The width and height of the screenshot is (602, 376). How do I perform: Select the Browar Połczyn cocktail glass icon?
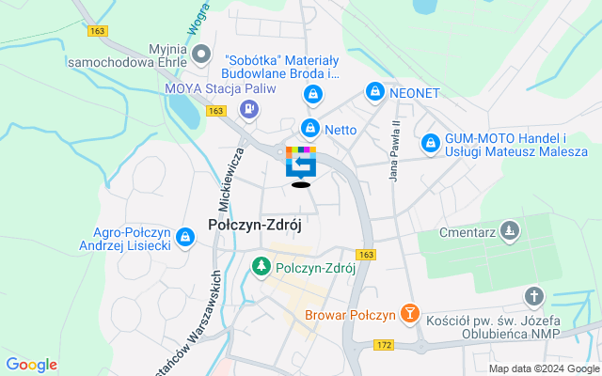coord(410,314)
